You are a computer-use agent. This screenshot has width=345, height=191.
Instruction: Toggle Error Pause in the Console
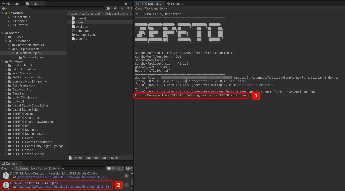(38, 168)
